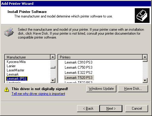Click Manufacturer list scroll down arrow
This screenshot has height=116, width=152.
(53, 80)
